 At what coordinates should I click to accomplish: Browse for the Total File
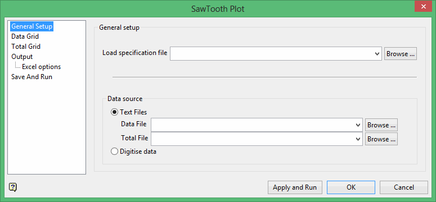point(381,139)
